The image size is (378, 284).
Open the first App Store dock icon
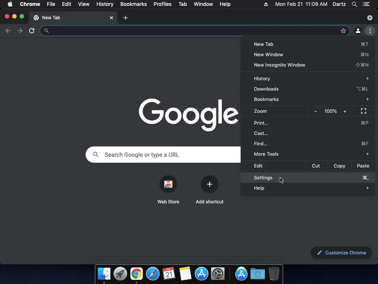click(x=202, y=274)
